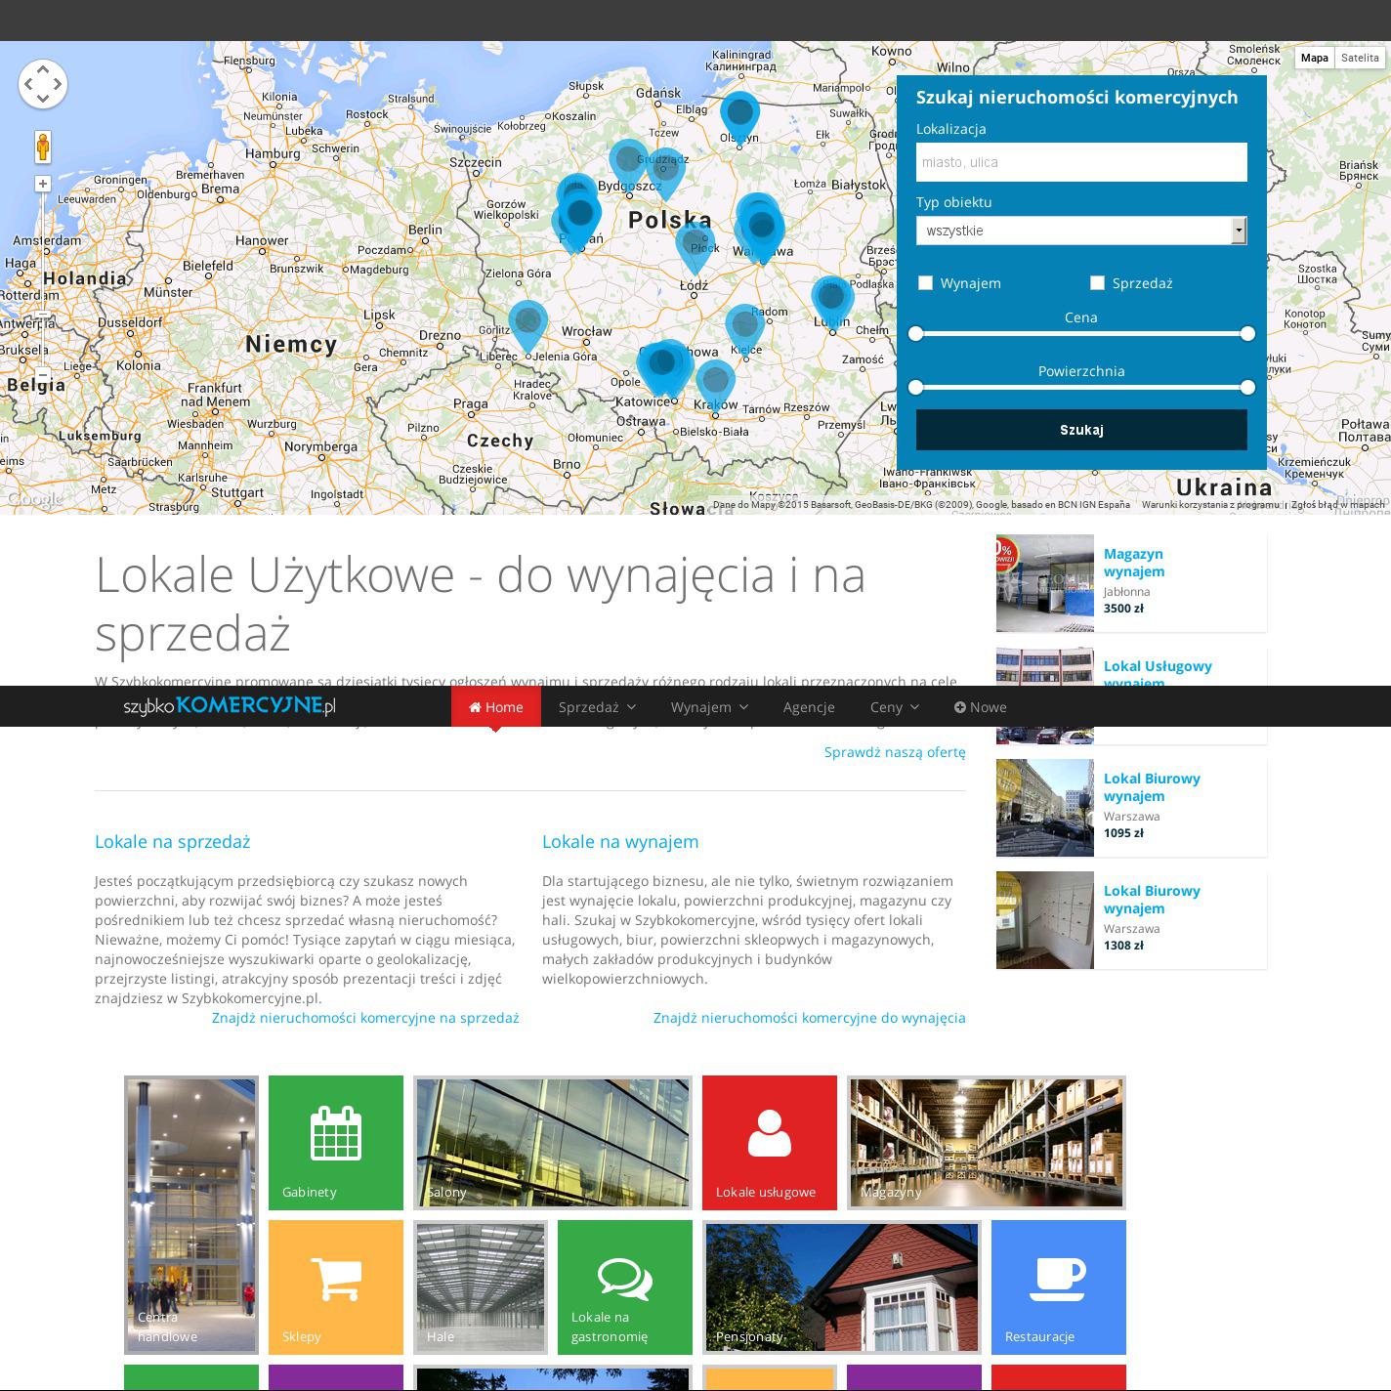Follow the Sprawdź naszą ofertę link
Screen dimensions: 1391x1391
[895, 752]
